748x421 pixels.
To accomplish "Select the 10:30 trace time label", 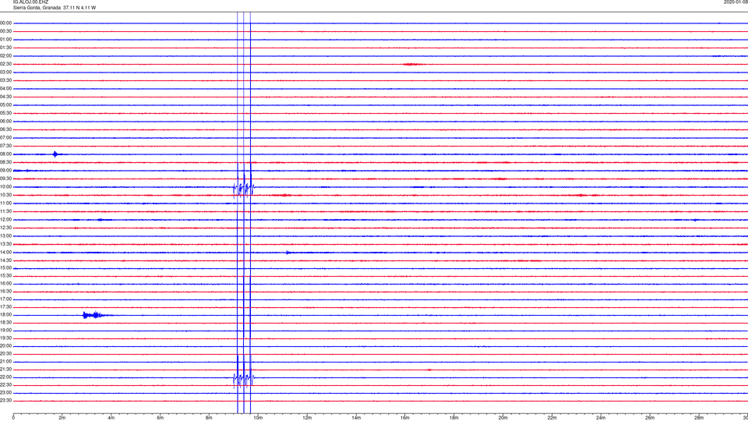I will (x=5, y=195).
